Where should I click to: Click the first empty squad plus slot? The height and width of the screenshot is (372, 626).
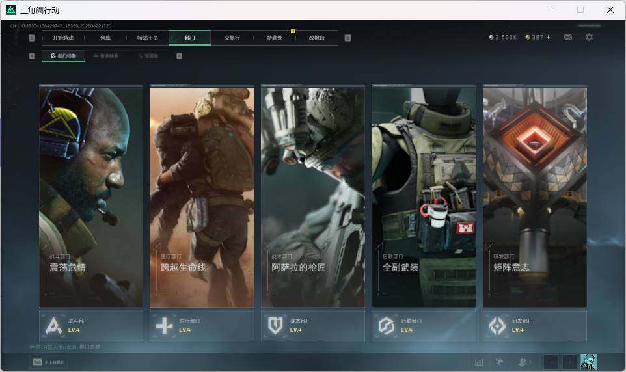point(550,362)
